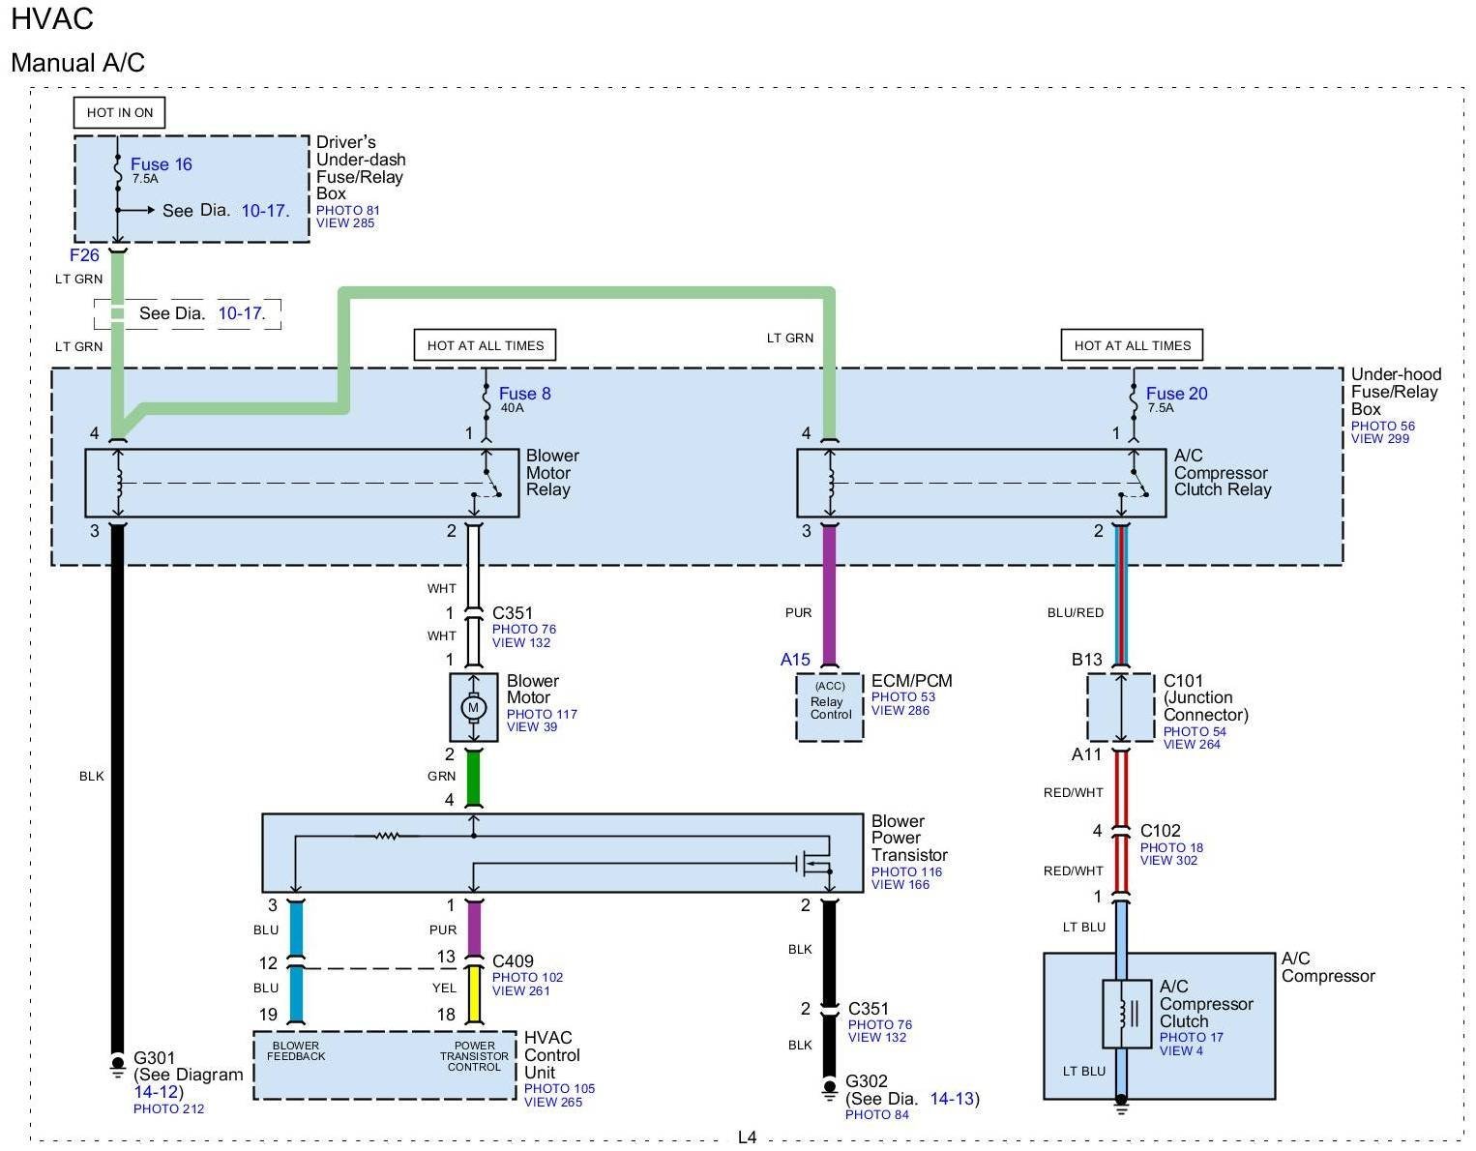Click the resistor symbol inside Blower Power Transistor
Viewport: 1476px width, 1151px height.
pyautogui.click(x=387, y=835)
